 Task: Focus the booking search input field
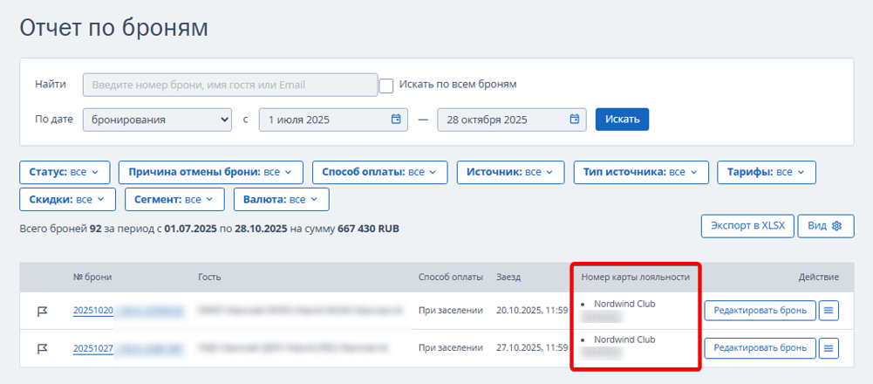(x=228, y=86)
